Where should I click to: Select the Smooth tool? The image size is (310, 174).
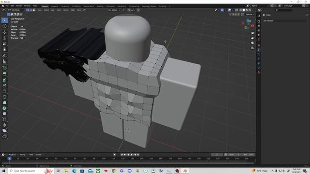4,114
